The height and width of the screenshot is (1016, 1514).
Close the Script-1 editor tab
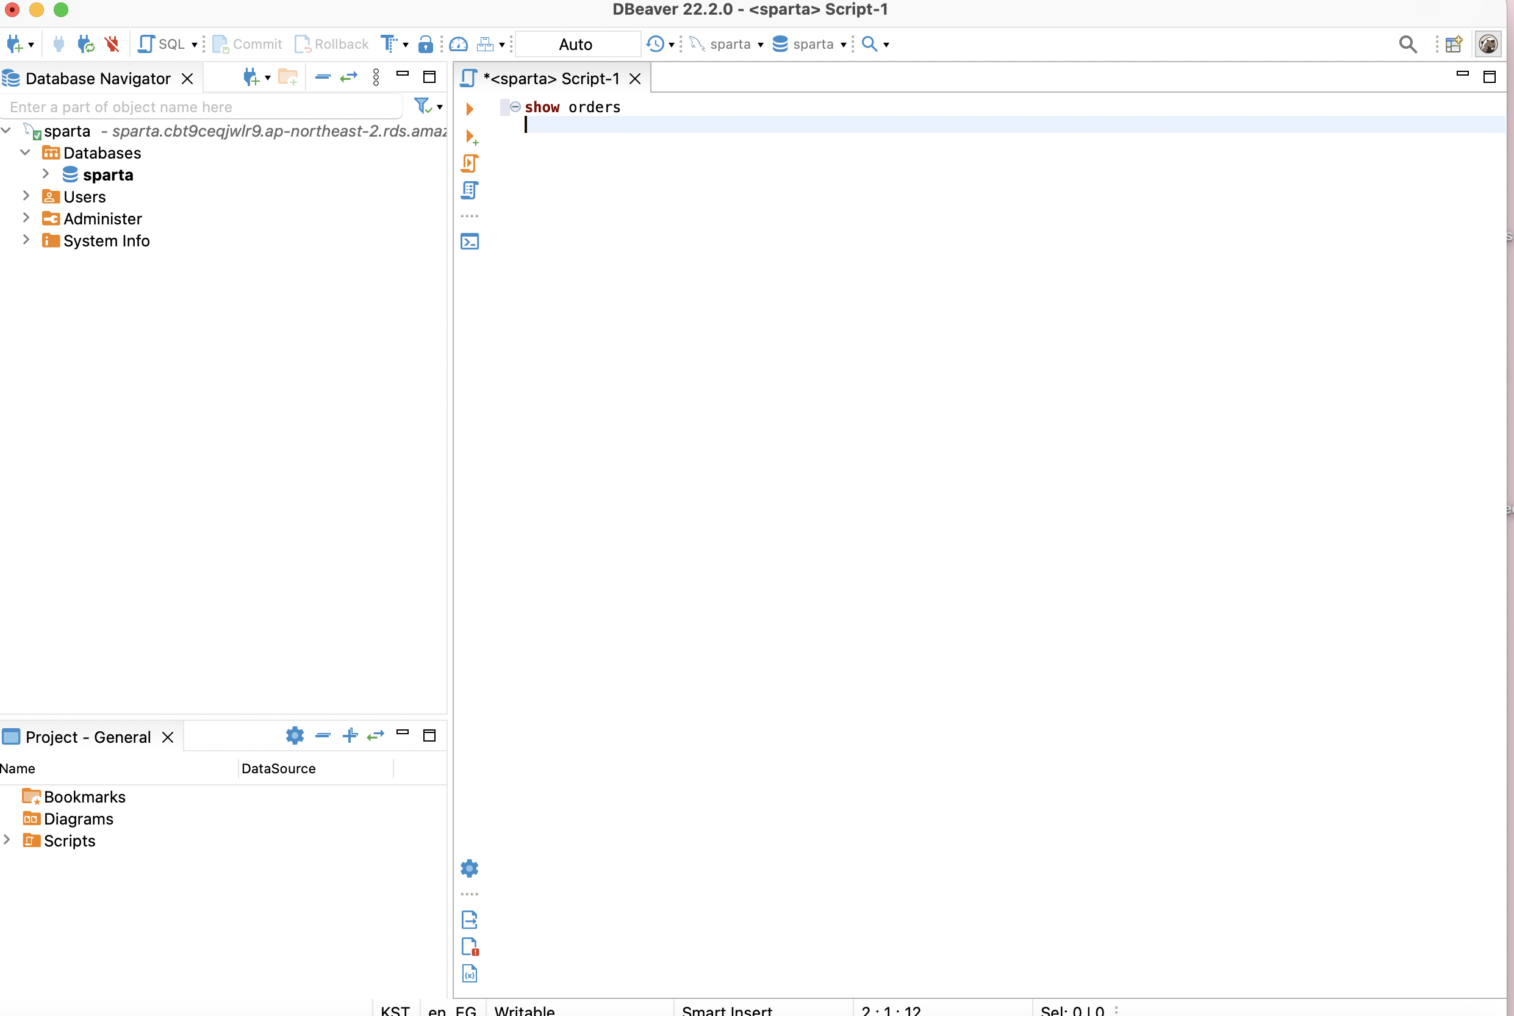click(x=635, y=79)
